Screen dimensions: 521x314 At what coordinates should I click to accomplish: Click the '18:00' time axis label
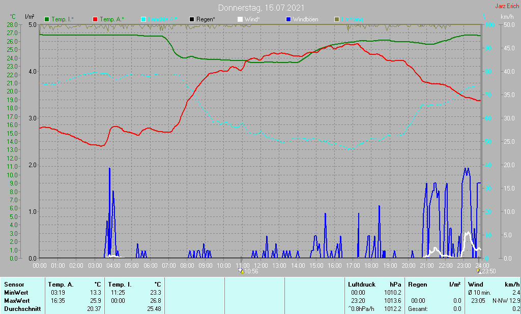pyautogui.click(x=371, y=266)
